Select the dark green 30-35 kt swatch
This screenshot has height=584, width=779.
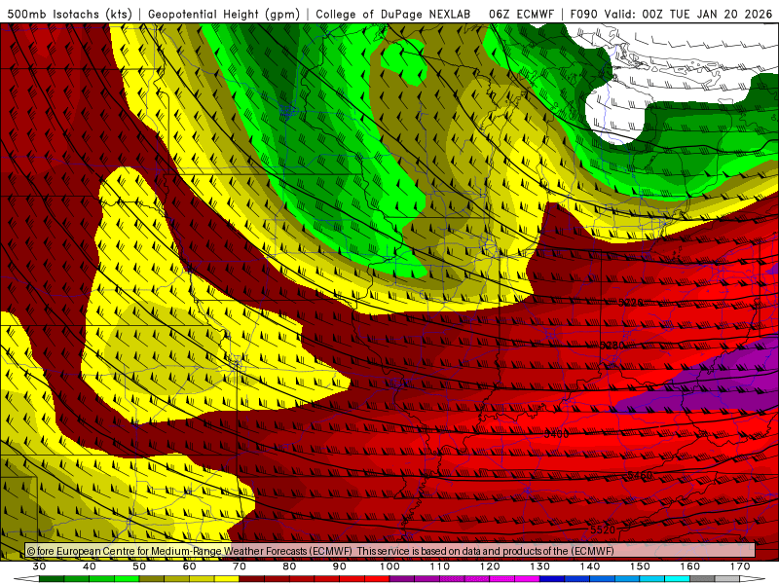(52, 579)
